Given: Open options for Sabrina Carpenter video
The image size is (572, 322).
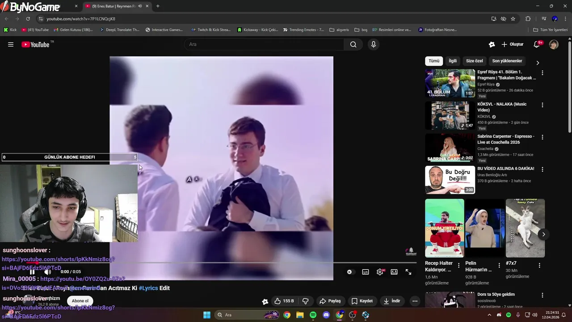Looking at the screenshot, I should click(543, 137).
